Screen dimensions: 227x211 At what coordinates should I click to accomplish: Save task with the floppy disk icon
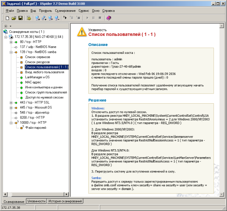click(x=21, y=18)
